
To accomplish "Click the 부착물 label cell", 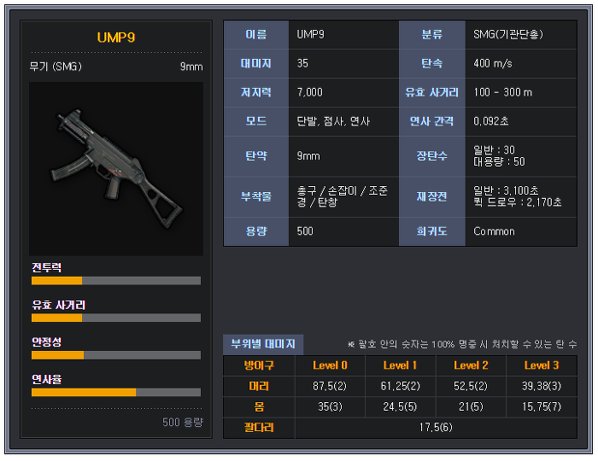I will point(256,196).
